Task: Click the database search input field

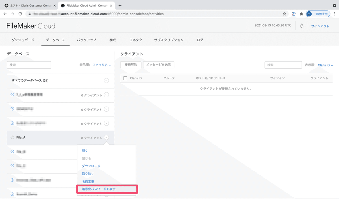Action: pyautogui.click(x=29, y=65)
